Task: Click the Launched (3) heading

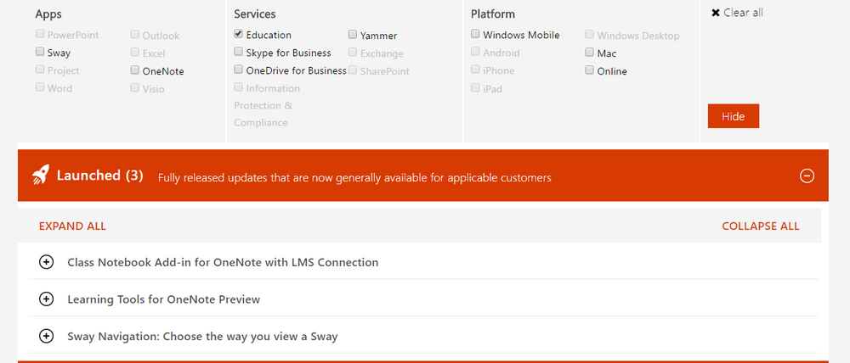Action: click(x=99, y=176)
